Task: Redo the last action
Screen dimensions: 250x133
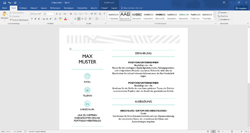Action: (x=15, y=3)
